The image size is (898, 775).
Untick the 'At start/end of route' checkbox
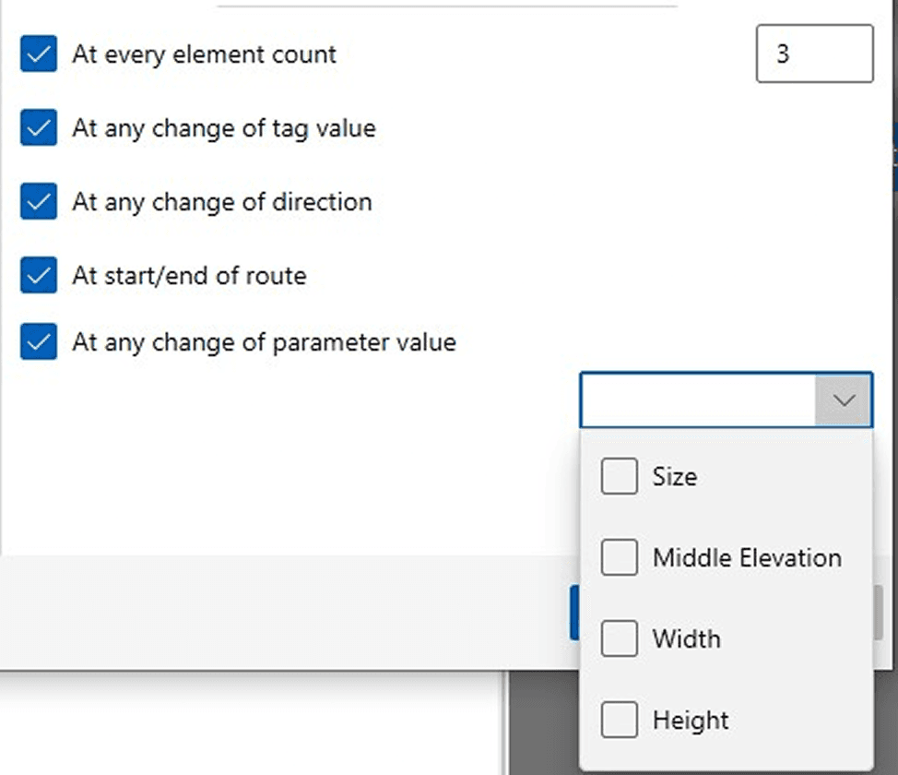(x=39, y=276)
